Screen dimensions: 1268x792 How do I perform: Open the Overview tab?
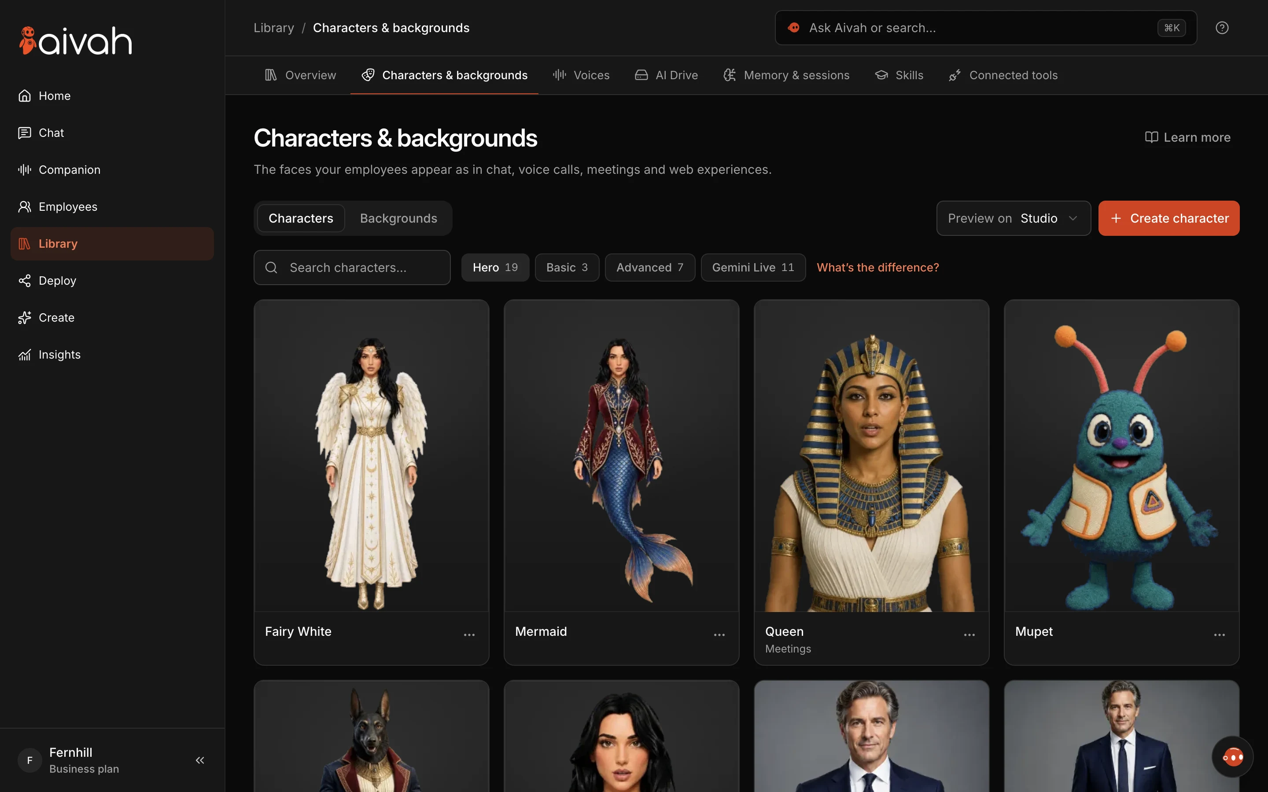click(300, 75)
